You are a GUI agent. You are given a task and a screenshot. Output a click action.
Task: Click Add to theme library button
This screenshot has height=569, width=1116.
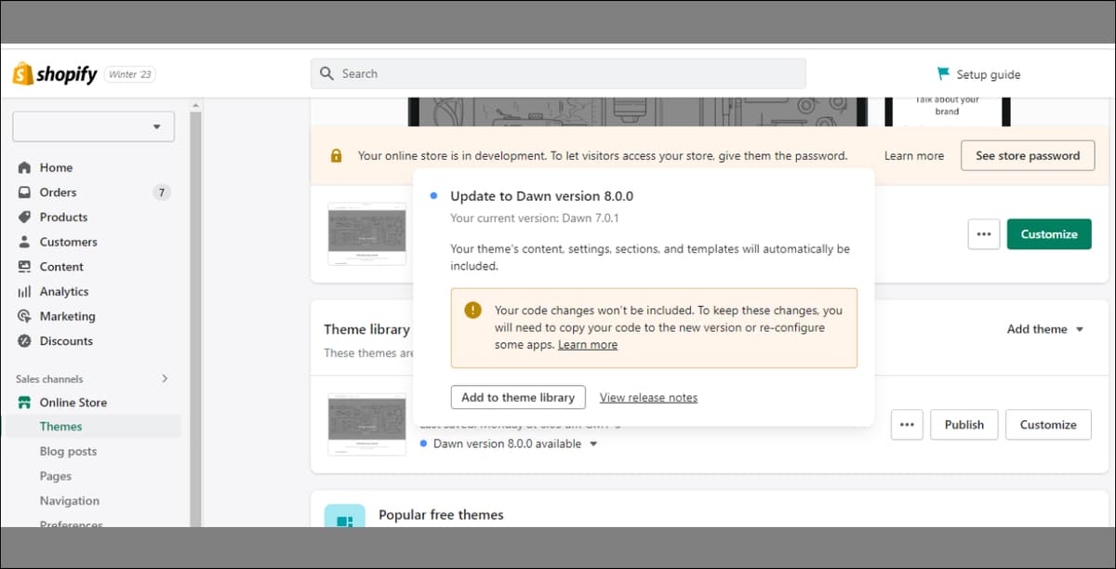pos(518,397)
